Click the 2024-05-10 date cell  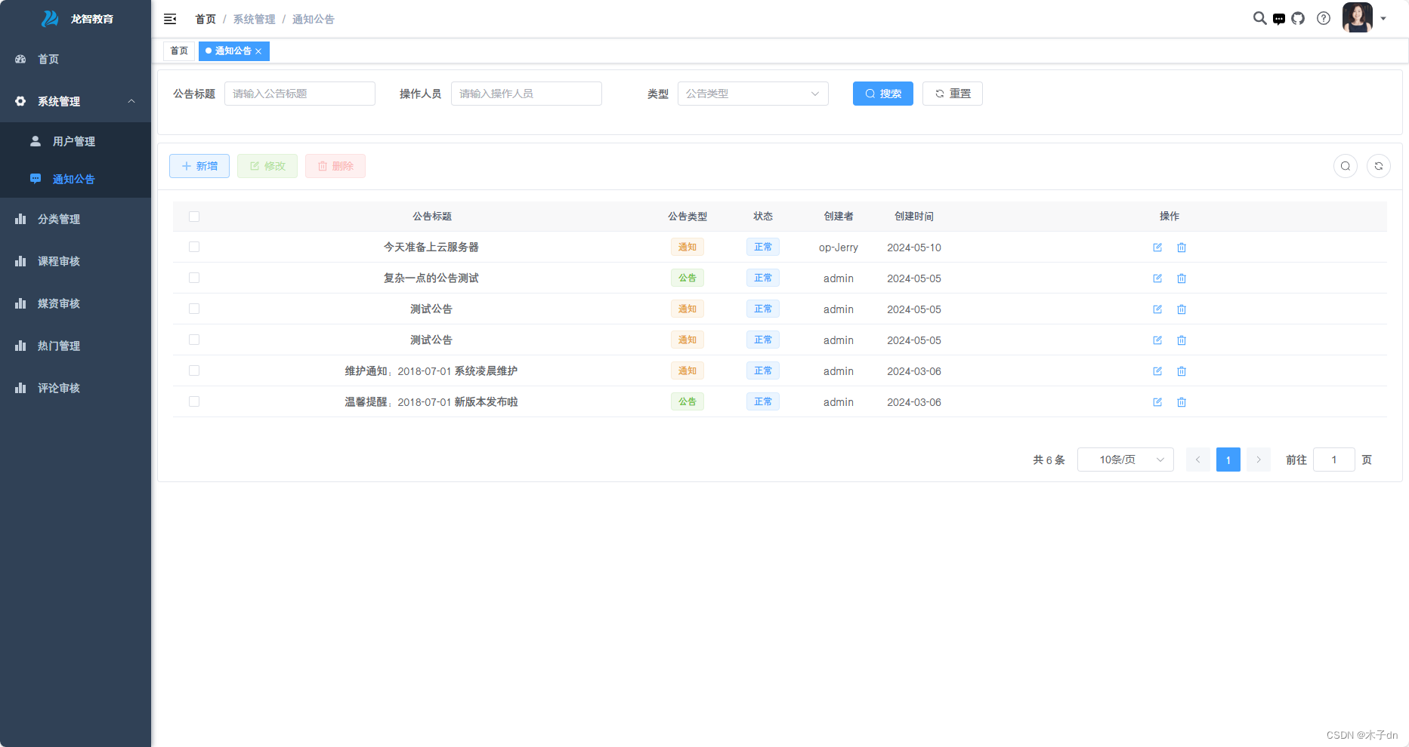(x=914, y=247)
